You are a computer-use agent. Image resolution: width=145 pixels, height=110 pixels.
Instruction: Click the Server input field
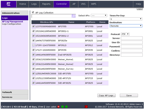pos(132,38)
